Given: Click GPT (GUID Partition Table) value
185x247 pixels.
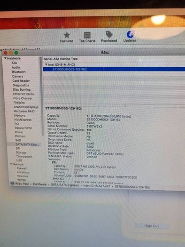Looking at the screenshot, I should pos(105,154).
